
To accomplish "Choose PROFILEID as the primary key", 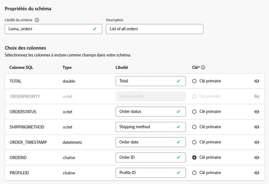I will (x=194, y=173).
